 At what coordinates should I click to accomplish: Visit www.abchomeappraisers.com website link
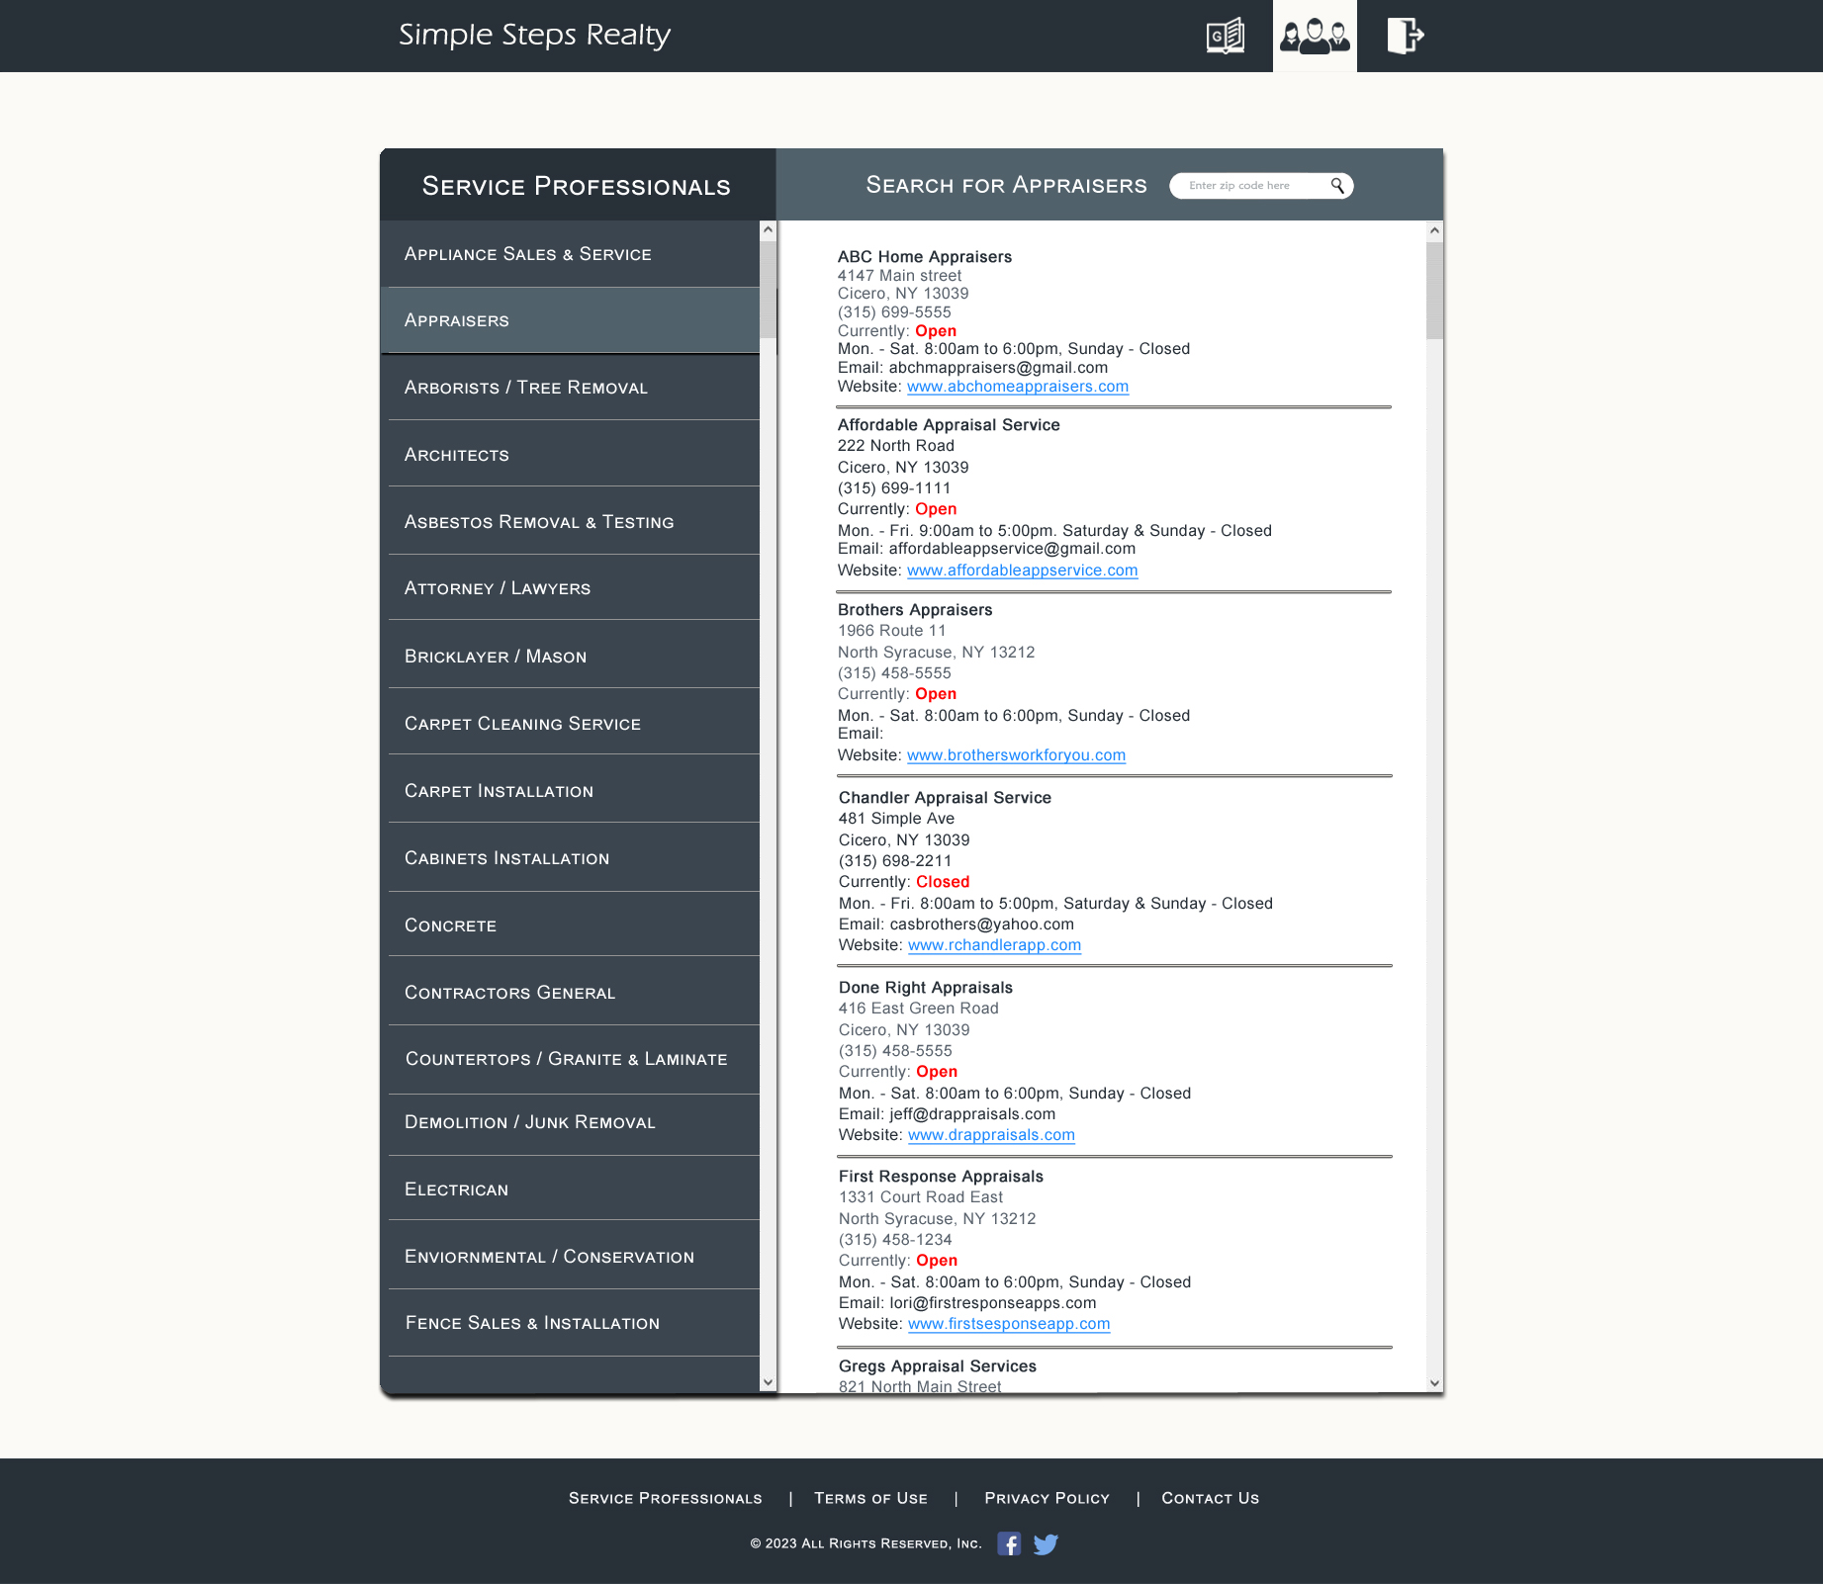[1017, 387]
